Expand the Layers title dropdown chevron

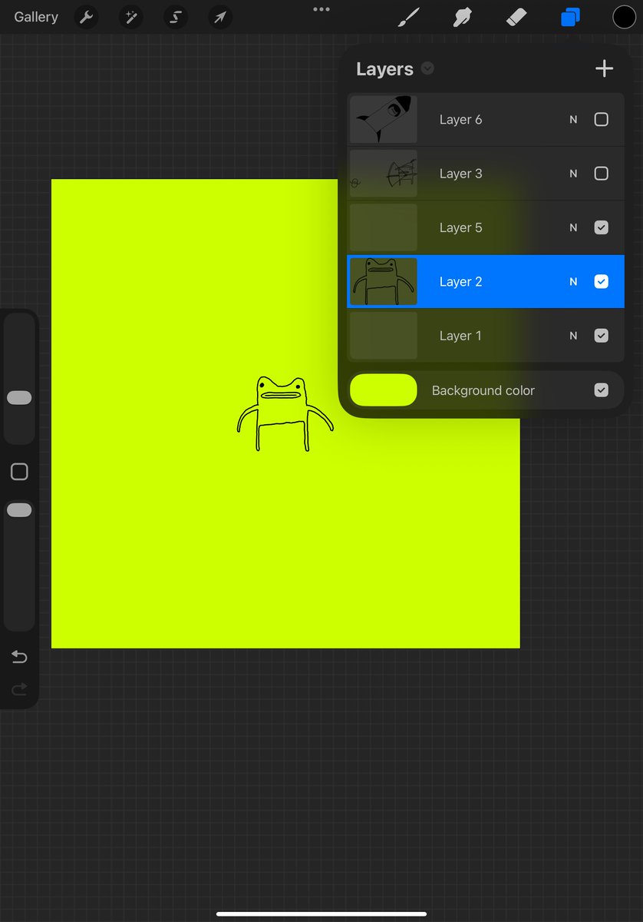pyautogui.click(x=427, y=68)
